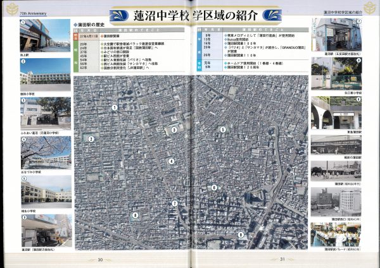Click page number 31 at the bottom
380x268 pixels.
coord(282,260)
